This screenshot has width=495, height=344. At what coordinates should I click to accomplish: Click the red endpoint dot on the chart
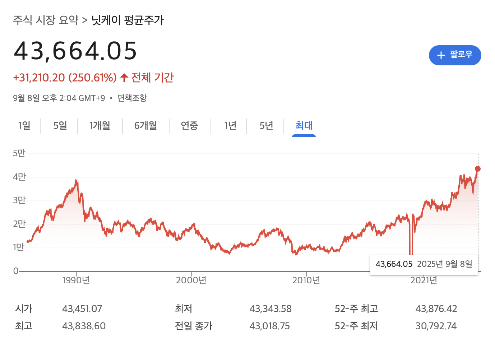pyautogui.click(x=478, y=169)
